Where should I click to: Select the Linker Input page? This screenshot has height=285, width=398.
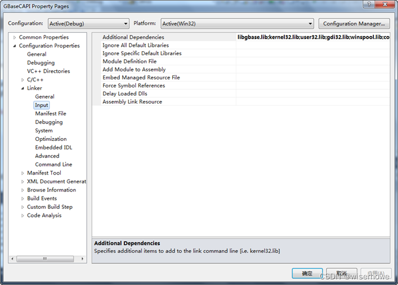pyautogui.click(x=41, y=105)
